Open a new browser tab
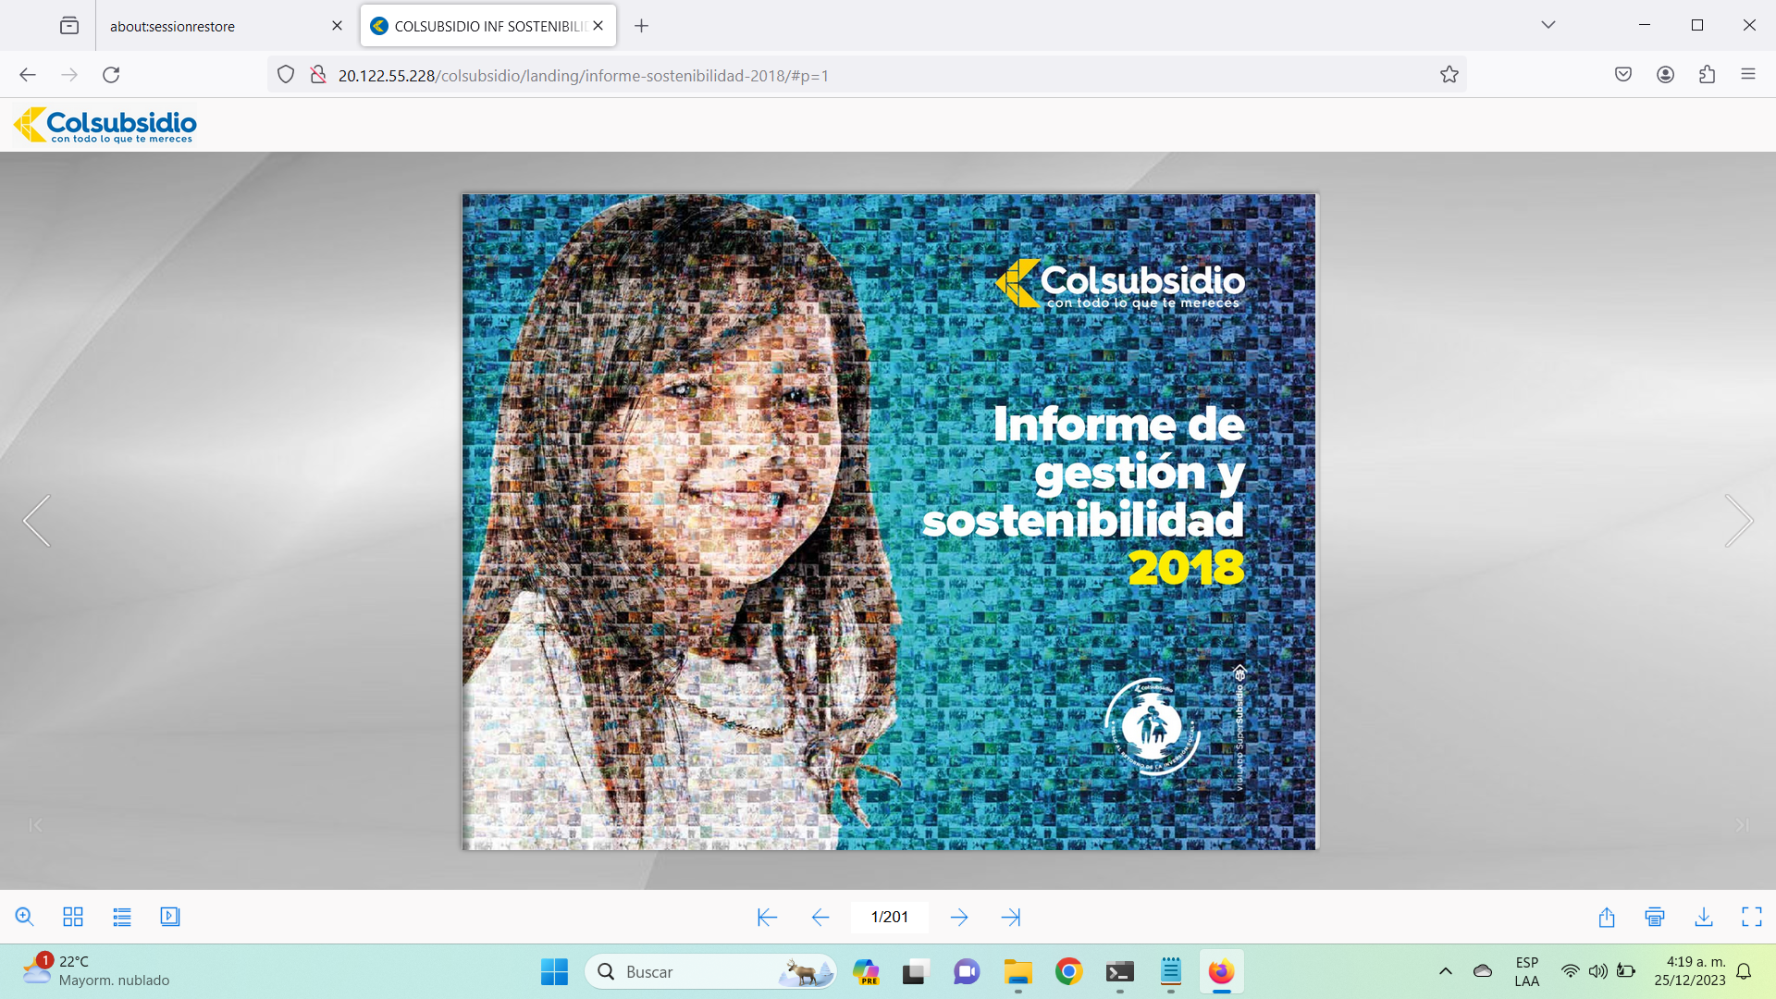The width and height of the screenshot is (1776, 999). (641, 26)
